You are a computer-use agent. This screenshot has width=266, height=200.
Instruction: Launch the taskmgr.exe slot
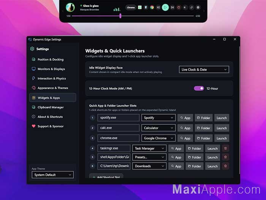(212, 148)
